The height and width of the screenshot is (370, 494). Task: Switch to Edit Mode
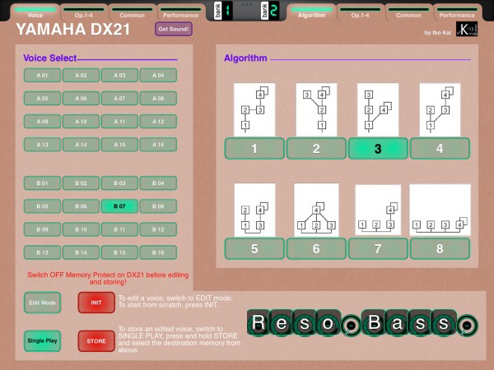point(42,303)
